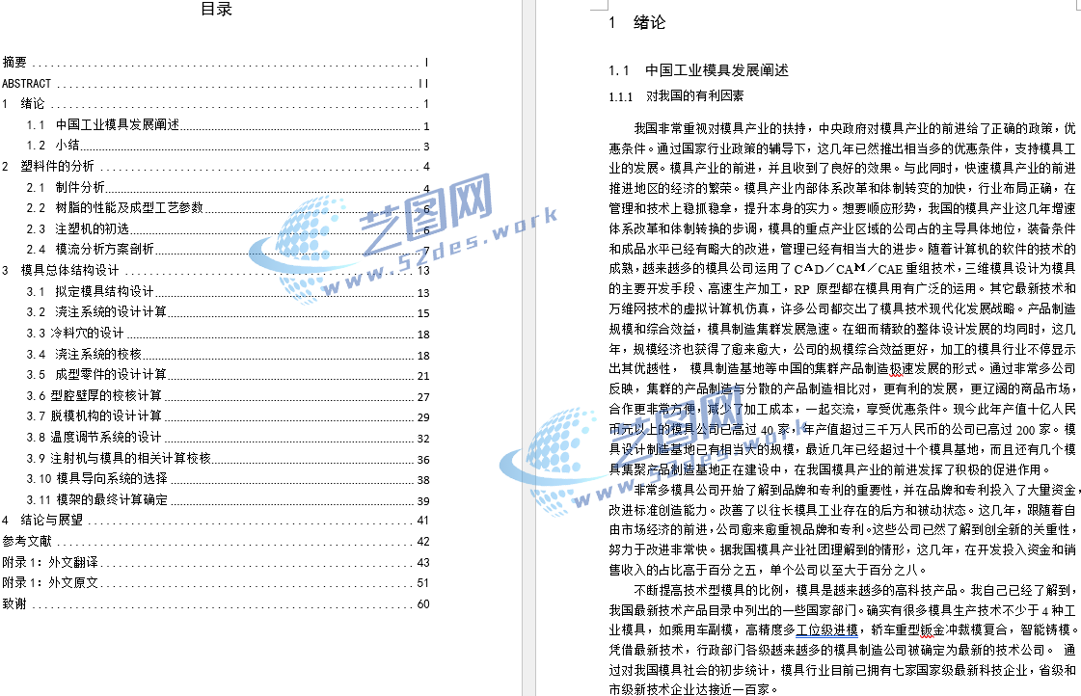Click the paragraph starting '不断提高技术型模具的比例'
This screenshot has width=1081, height=696.
click(x=842, y=639)
